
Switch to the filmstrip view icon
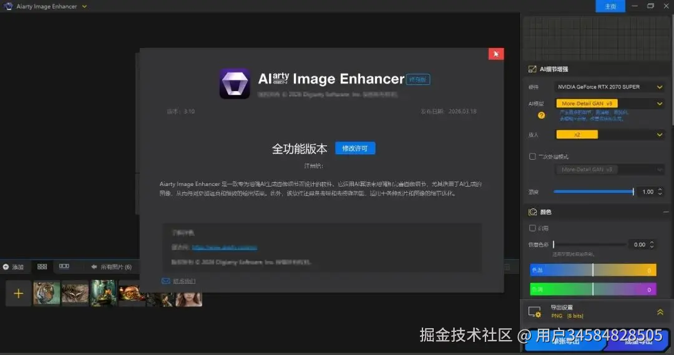pos(64,266)
